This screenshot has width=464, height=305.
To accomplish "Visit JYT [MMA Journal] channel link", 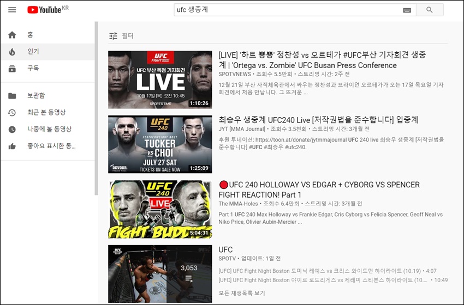I will click(242, 129).
